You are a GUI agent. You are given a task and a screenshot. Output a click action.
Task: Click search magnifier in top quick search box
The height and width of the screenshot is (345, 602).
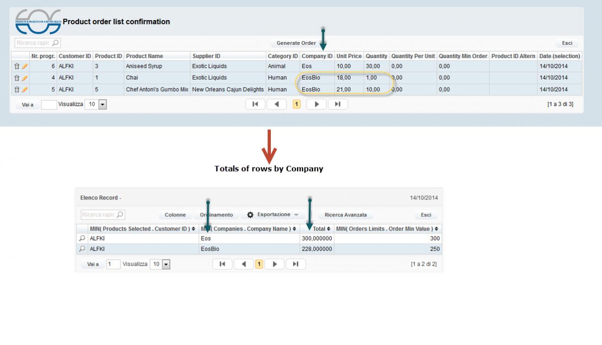tap(55, 43)
